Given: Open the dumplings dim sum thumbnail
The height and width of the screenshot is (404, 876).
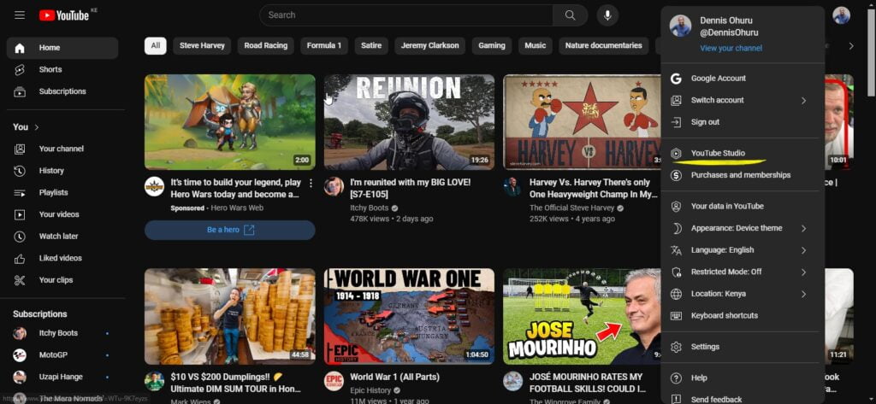Looking at the screenshot, I should (229, 316).
